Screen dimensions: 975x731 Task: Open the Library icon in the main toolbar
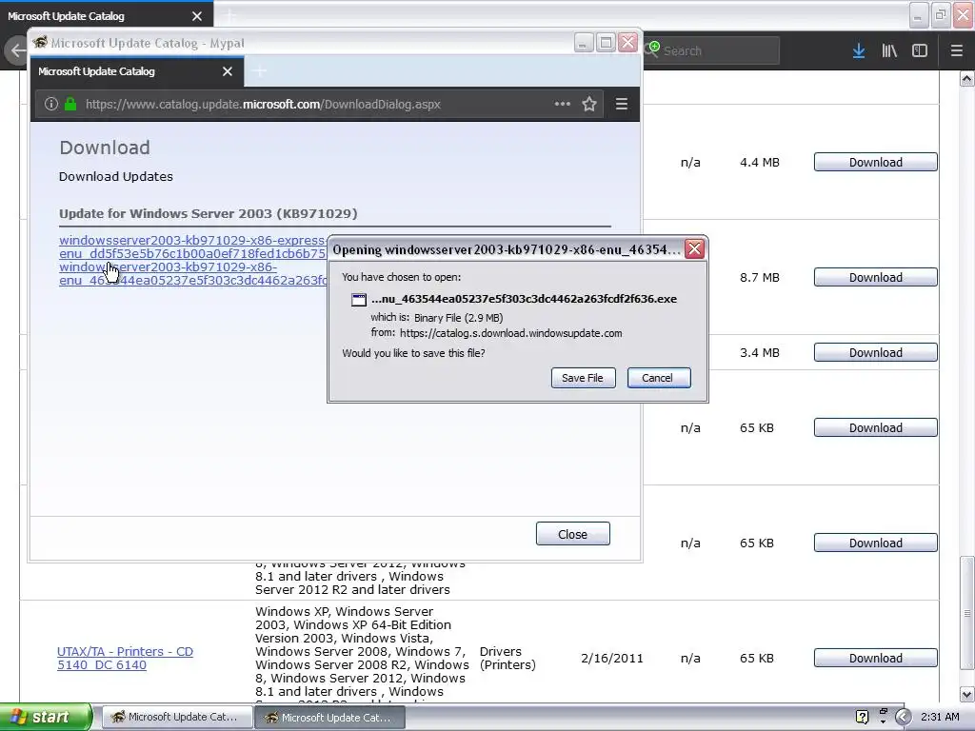(889, 50)
